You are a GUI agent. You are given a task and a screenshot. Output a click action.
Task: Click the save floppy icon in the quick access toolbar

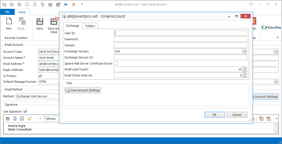coord(50,4)
